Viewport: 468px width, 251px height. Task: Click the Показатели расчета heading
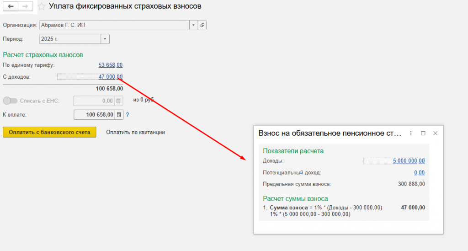click(293, 151)
